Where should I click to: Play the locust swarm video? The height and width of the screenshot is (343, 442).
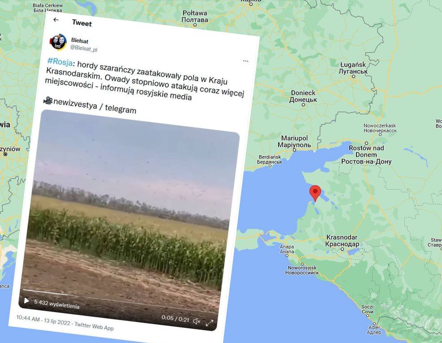click(26, 301)
